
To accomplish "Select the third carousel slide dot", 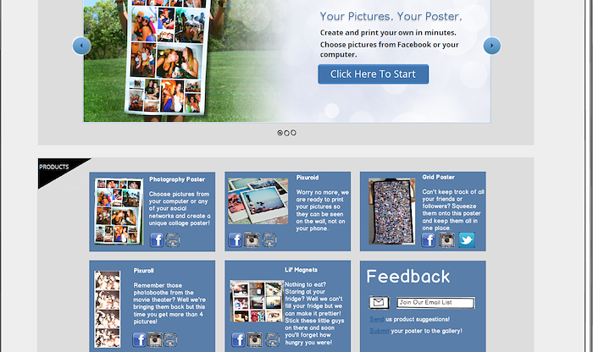I will click(x=293, y=133).
